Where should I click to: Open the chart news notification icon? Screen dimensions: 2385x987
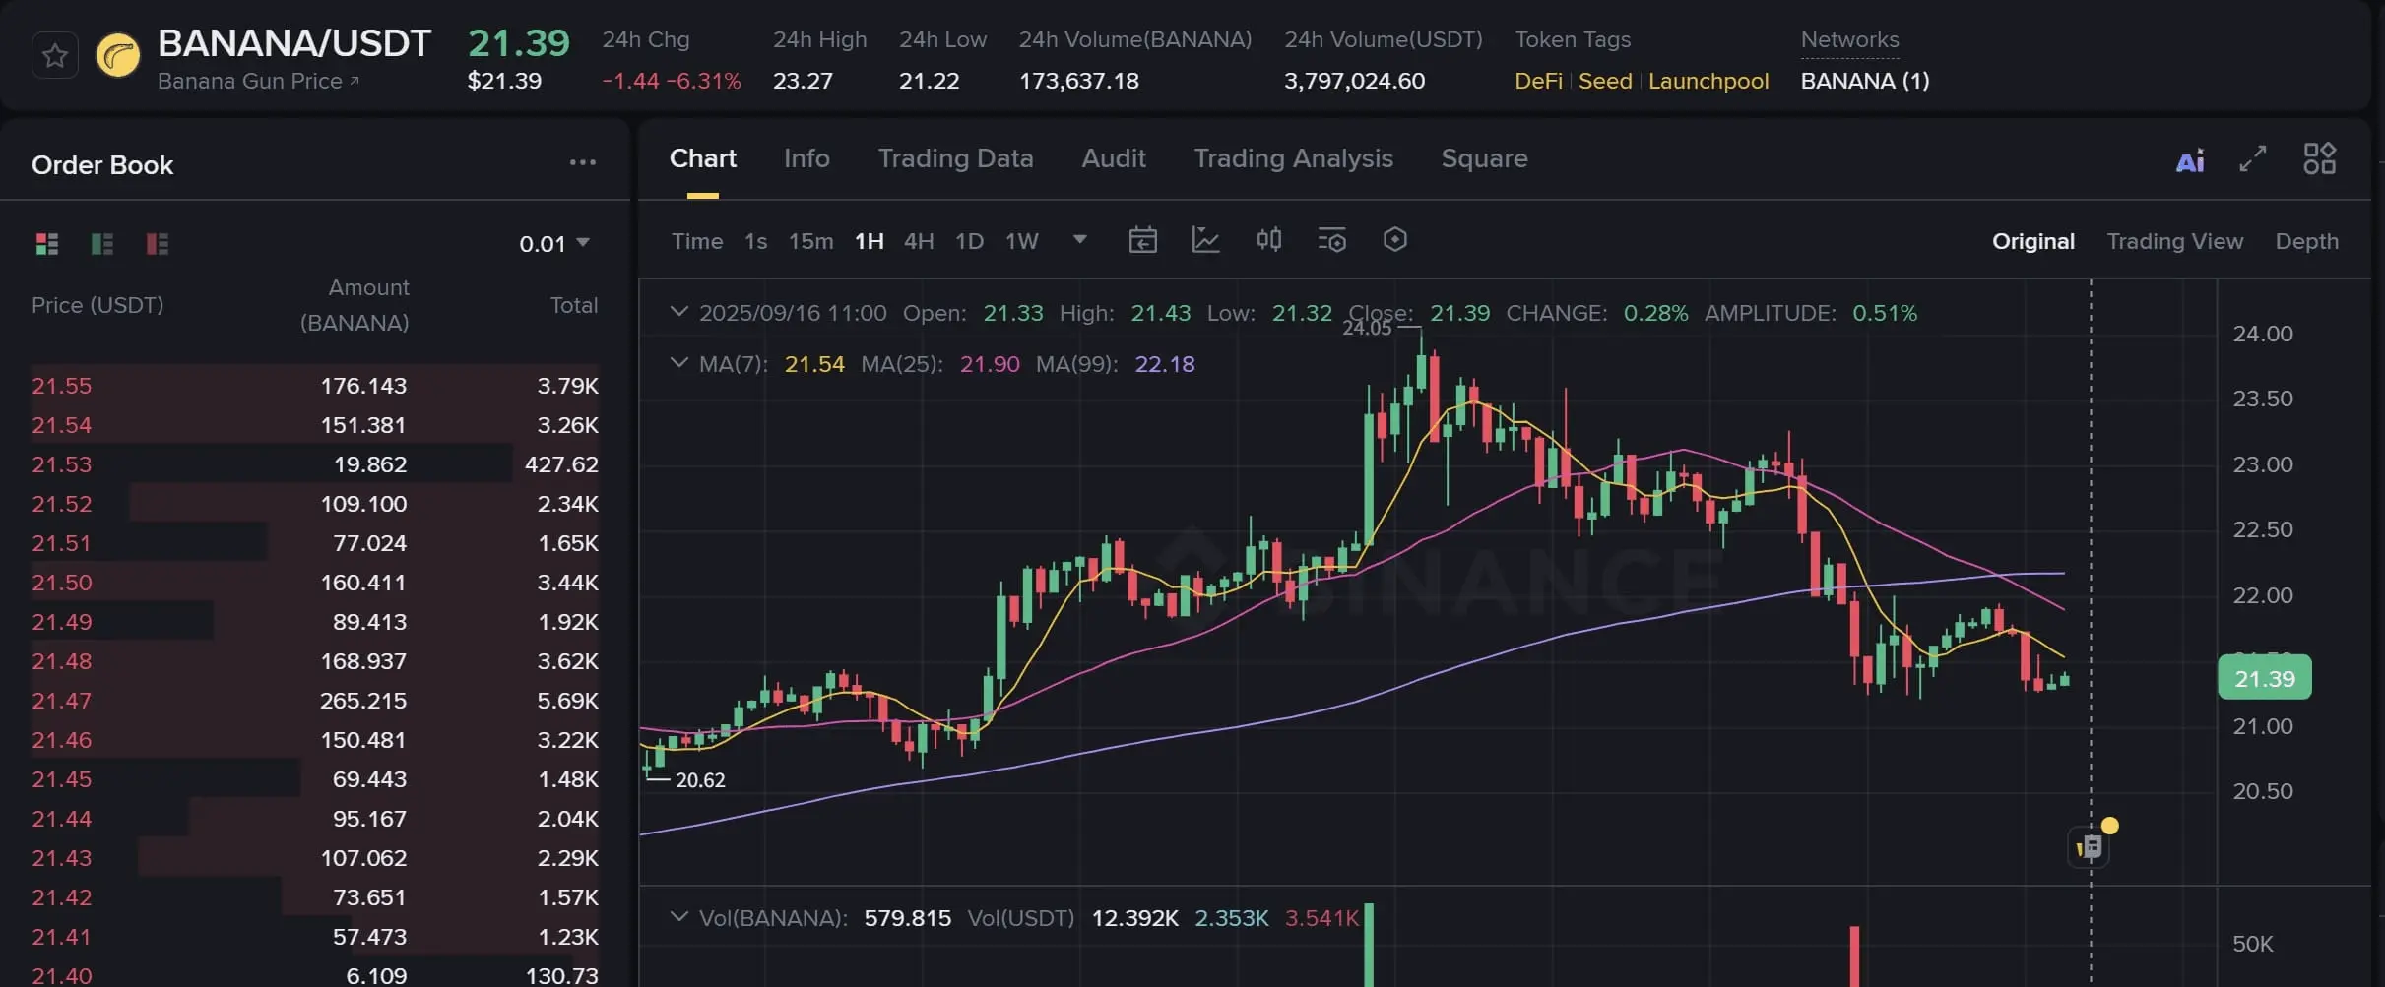coord(2090,847)
